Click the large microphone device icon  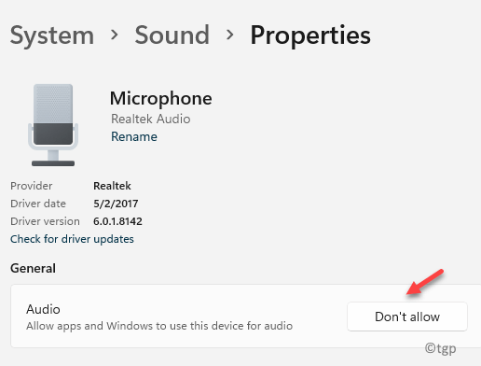(53, 125)
